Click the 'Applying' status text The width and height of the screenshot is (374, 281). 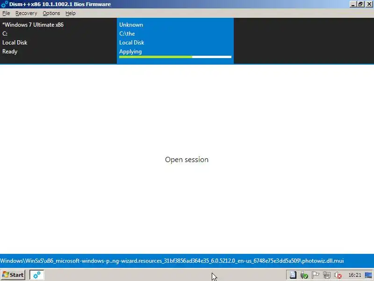pos(130,52)
